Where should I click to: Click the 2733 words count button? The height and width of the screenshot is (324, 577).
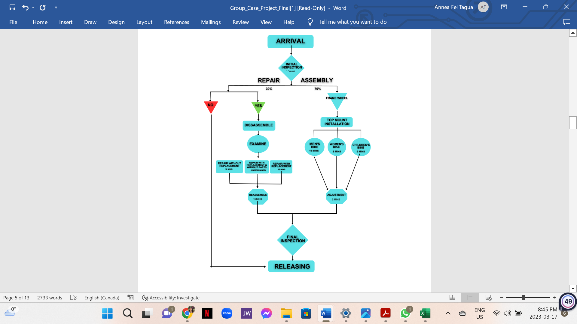click(50, 298)
